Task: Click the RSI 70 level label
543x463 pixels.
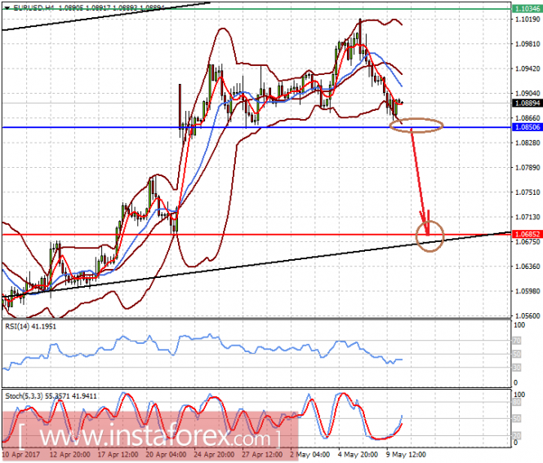Action: click(x=517, y=341)
